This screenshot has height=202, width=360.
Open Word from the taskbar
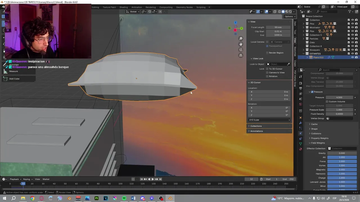tap(133, 198)
